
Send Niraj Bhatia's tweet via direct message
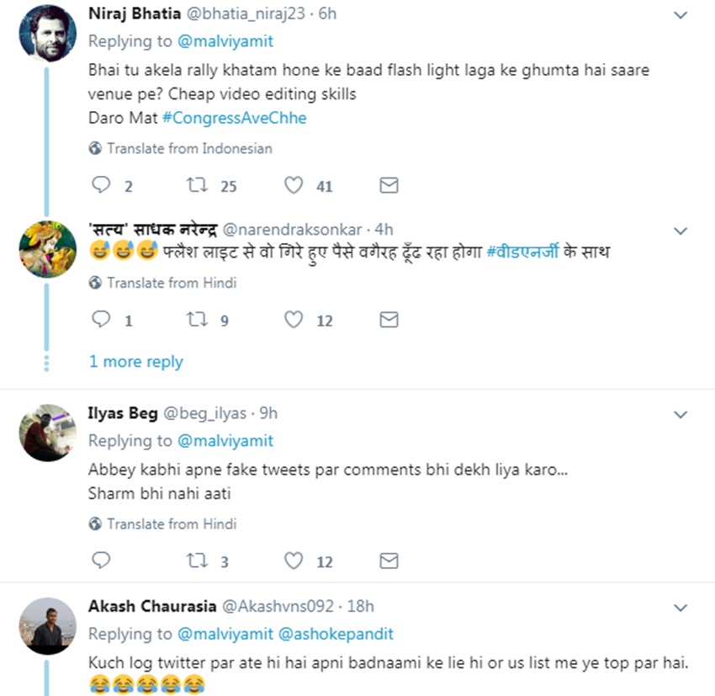pyautogui.click(x=389, y=186)
